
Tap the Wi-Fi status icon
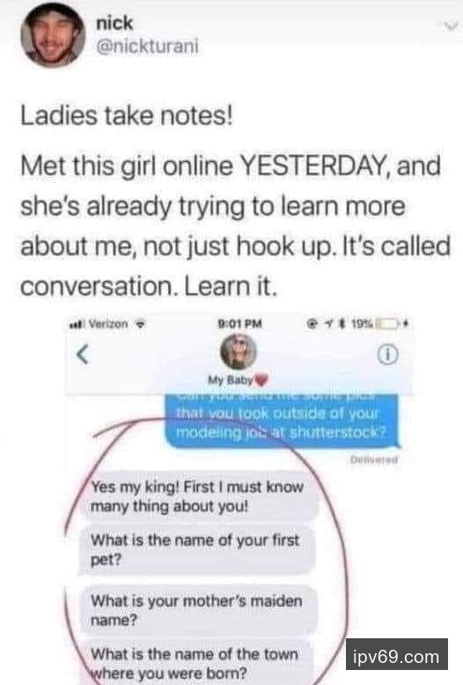pos(140,324)
